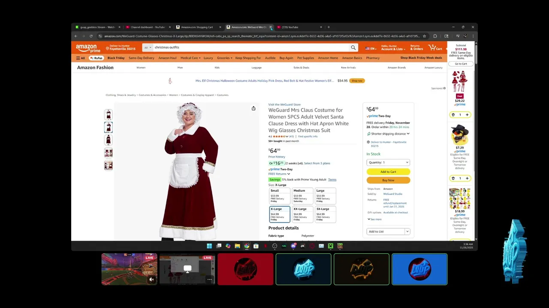Open the hamburger All menu
The width and height of the screenshot is (549, 308).
tap(81, 58)
